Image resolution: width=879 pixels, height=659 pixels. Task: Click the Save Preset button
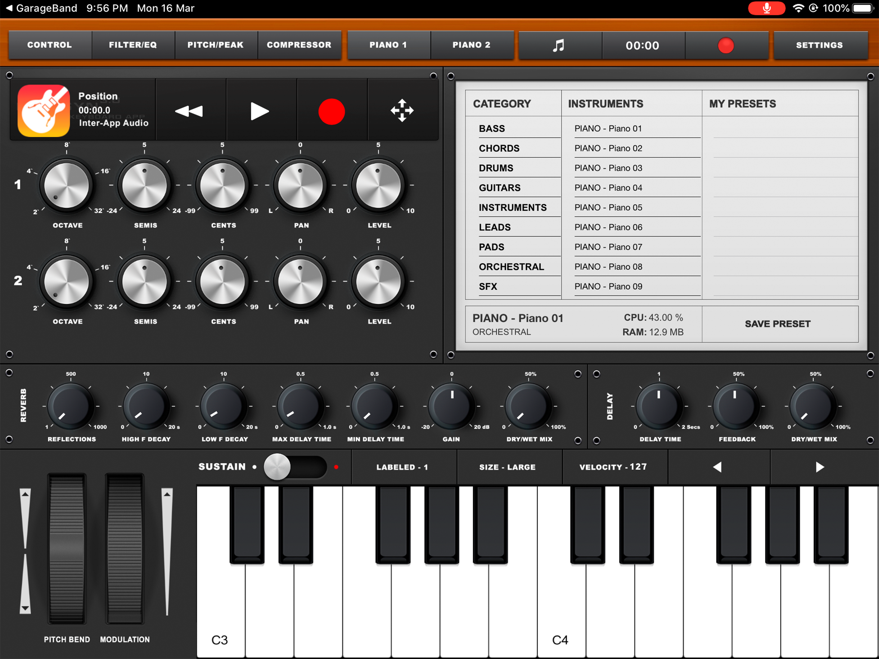777,324
